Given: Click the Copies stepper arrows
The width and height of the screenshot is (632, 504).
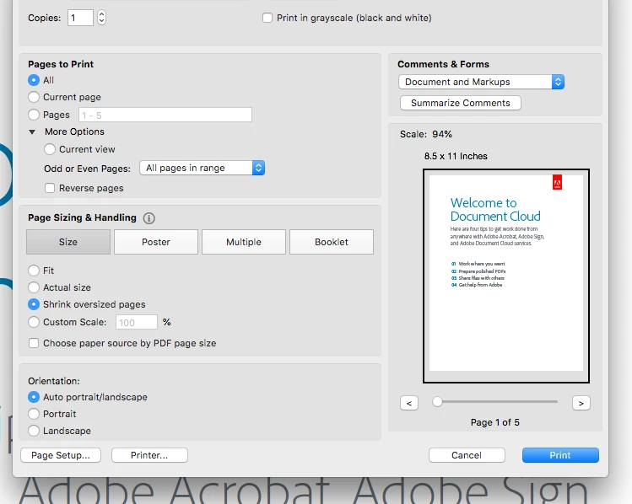Looking at the screenshot, I should (101, 18).
